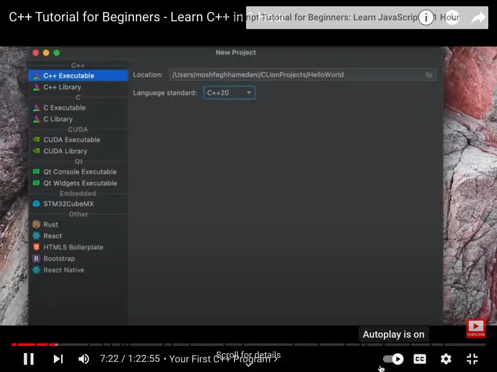Select HTML5 Boilerplate project type
Viewport: 497px width, 372px height.
[x=78, y=247]
